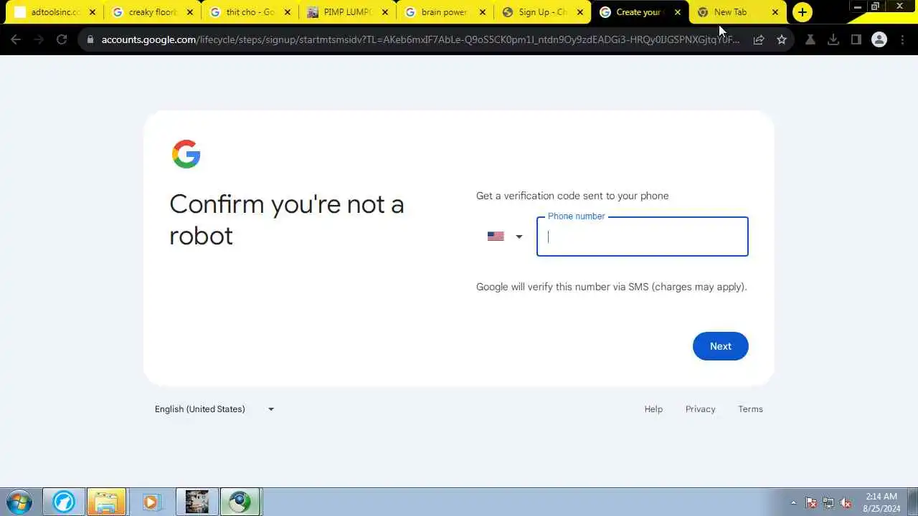This screenshot has width=918, height=516.
Task: Open the blue circular app in taskbar
Action: 63,502
